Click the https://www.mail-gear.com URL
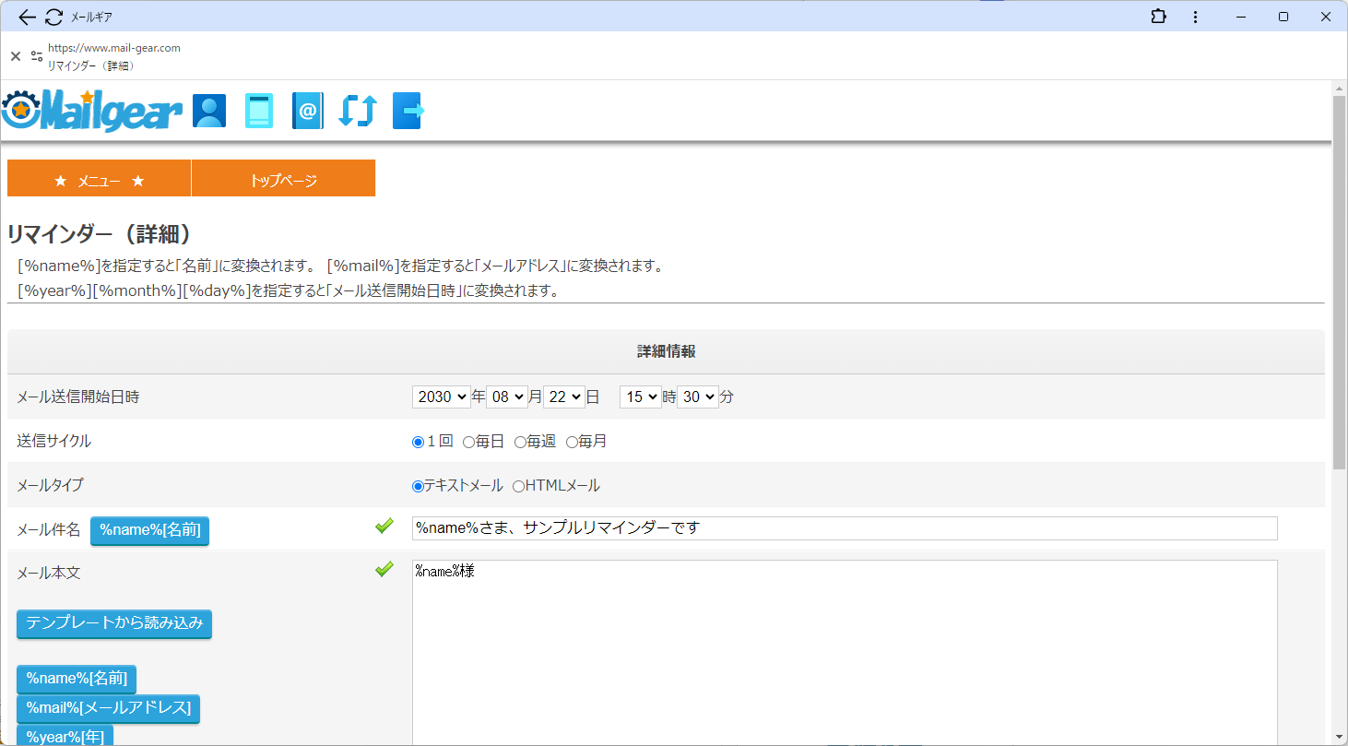1348x746 pixels. coord(114,48)
